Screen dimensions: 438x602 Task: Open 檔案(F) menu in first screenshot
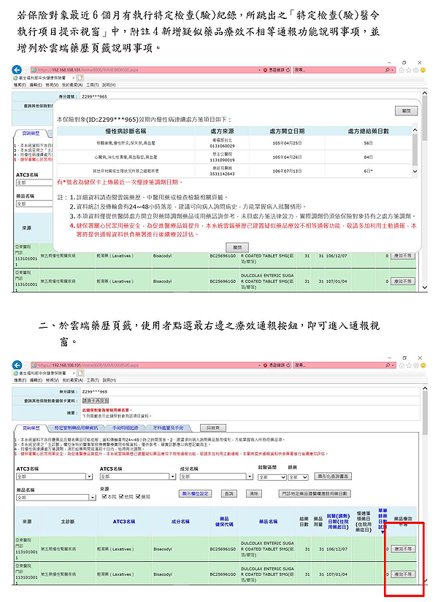click(20, 85)
